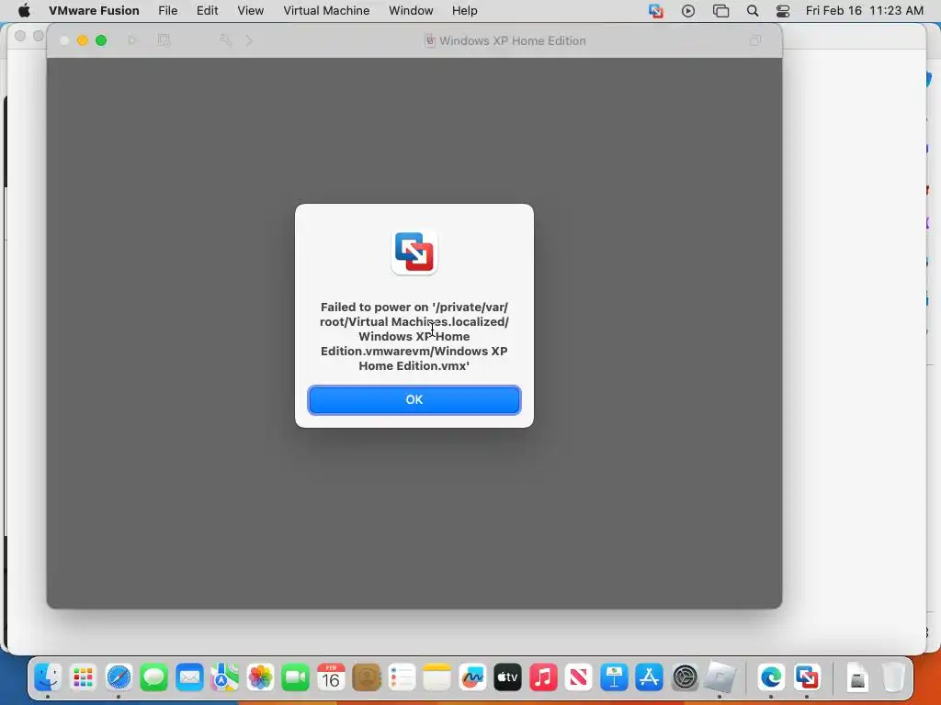The height and width of the screenshot is (705, 941).
Task: Open Microsoft Edge from the Dock
Action: (x=771, y=677)
